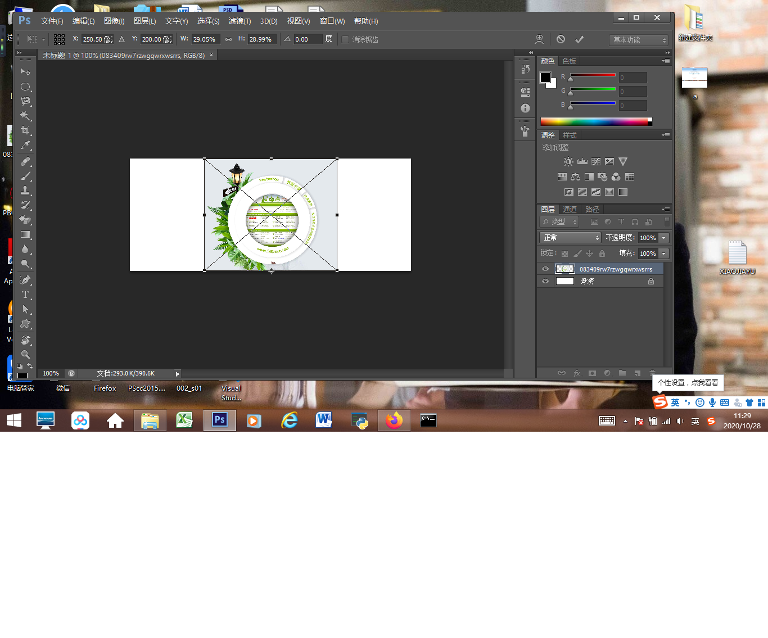Open the Layers panel flyout menu
768x638 pixels.
coord(666,210)
